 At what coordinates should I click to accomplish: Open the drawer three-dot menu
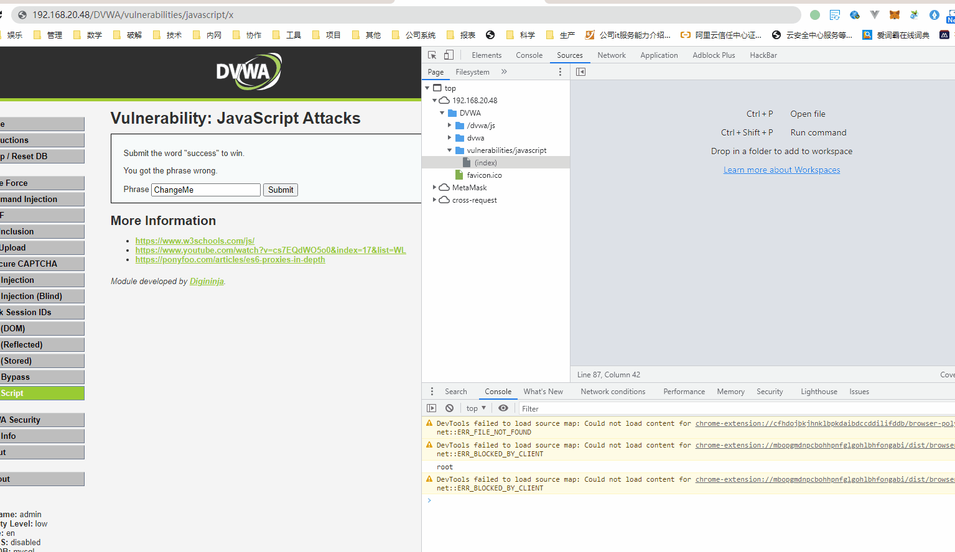432,392
